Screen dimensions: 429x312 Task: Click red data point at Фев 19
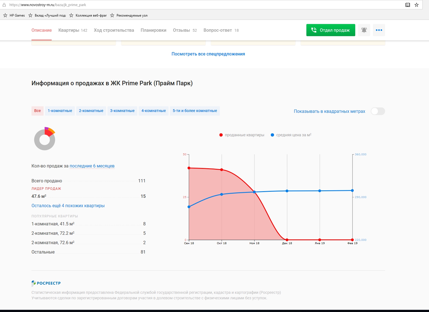click(352, 240)
